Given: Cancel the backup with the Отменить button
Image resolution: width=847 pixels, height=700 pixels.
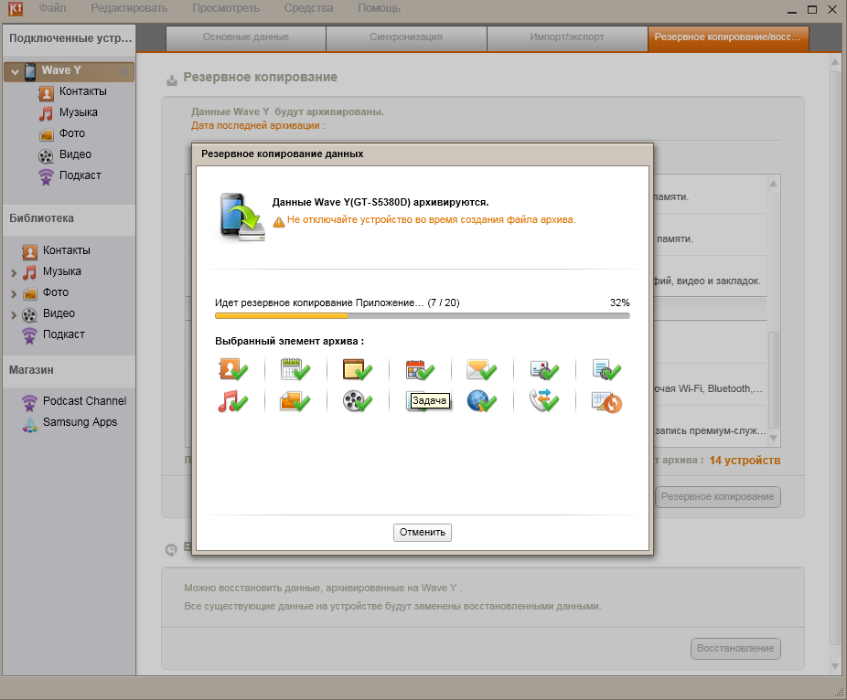Looking at the screenshot, I should pyautogui.click(x=423, y=532).
